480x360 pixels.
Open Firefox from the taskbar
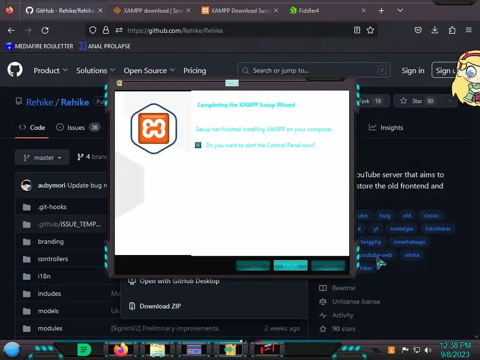120,349
